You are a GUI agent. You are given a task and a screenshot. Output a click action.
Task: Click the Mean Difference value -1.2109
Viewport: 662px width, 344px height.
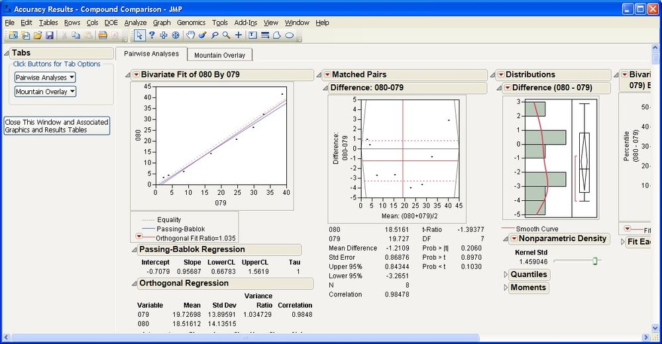[x=398, y=248]
